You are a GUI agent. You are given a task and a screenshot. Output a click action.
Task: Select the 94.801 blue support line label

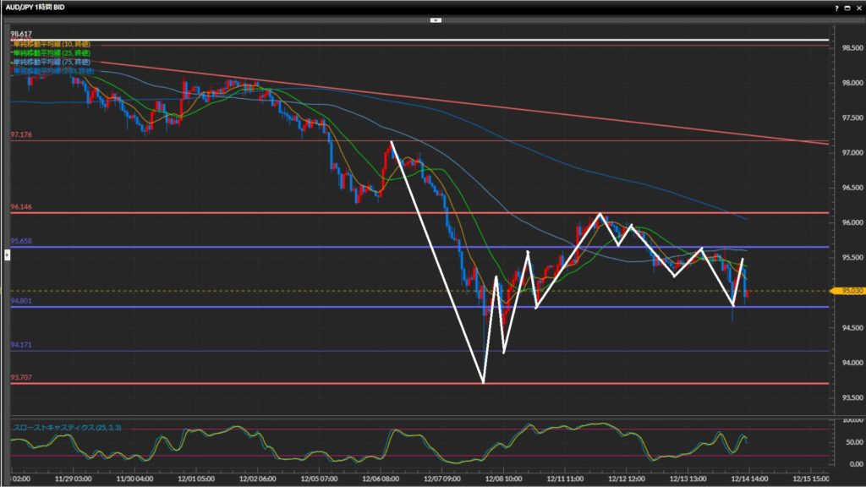21,301
